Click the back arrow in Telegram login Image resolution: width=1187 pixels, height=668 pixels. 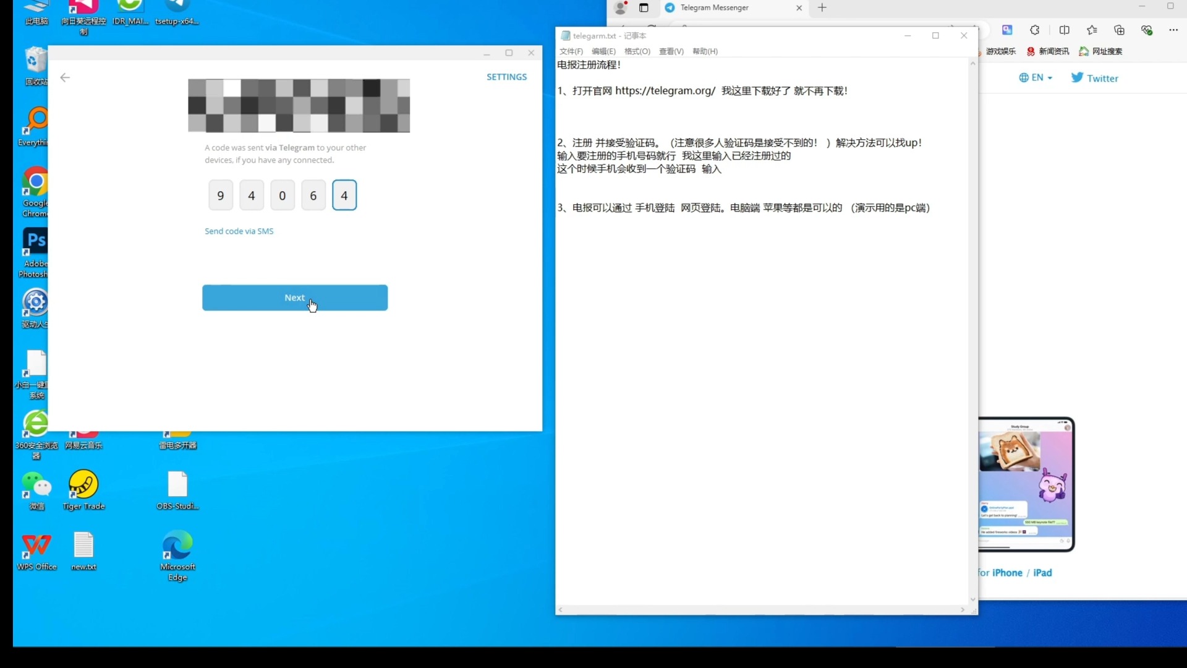point(65,77)
